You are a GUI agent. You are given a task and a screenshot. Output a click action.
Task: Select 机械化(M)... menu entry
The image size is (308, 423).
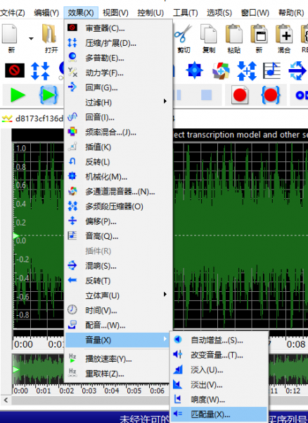pos(118,177)
